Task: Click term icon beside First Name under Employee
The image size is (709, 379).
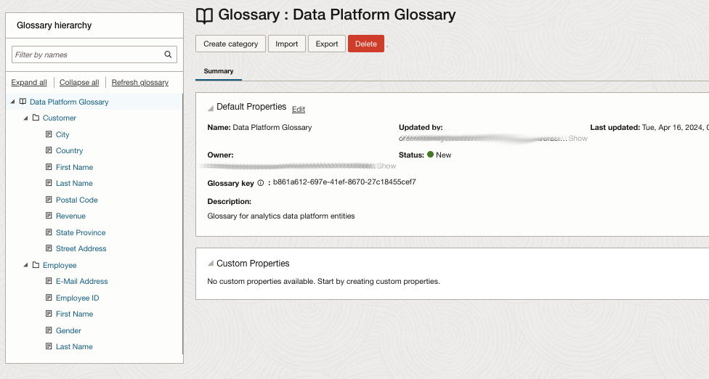Action: pos(49,314)
